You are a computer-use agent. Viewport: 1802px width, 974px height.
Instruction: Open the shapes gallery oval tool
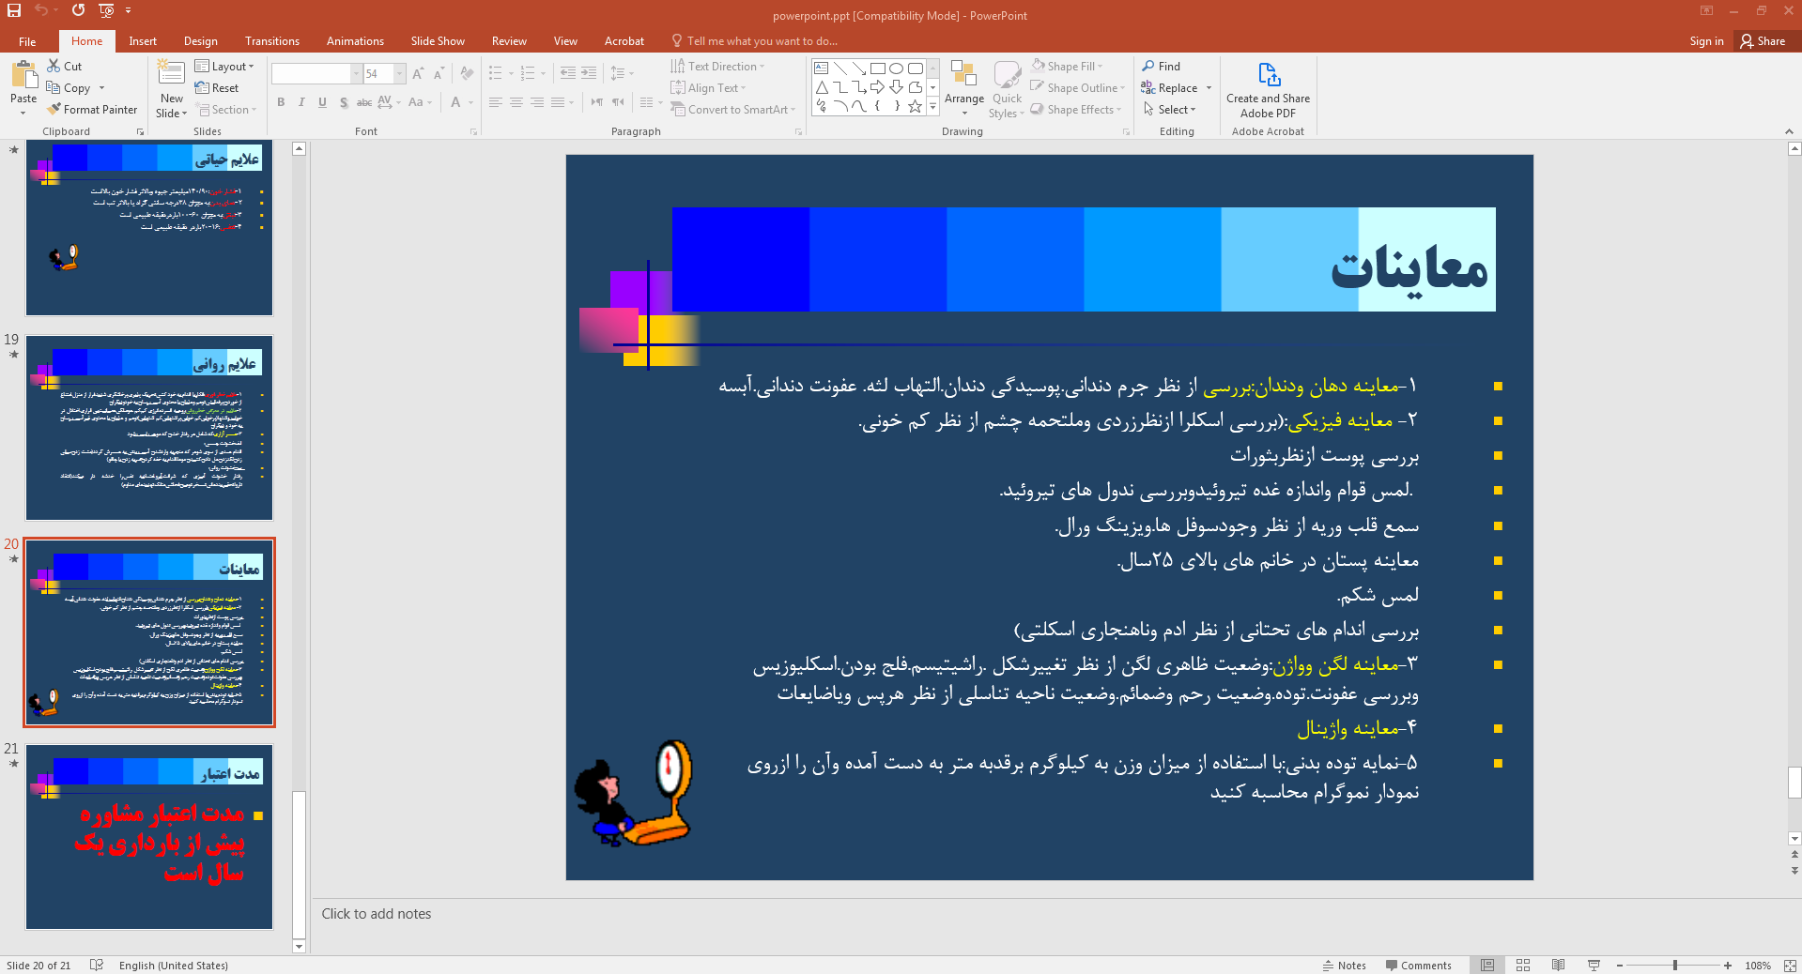(895, 68)
